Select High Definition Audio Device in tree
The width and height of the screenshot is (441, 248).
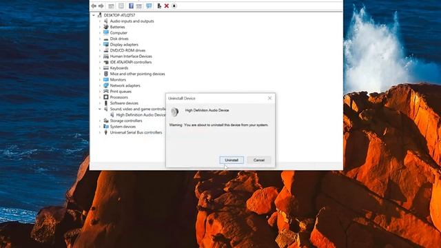(141, 115)
